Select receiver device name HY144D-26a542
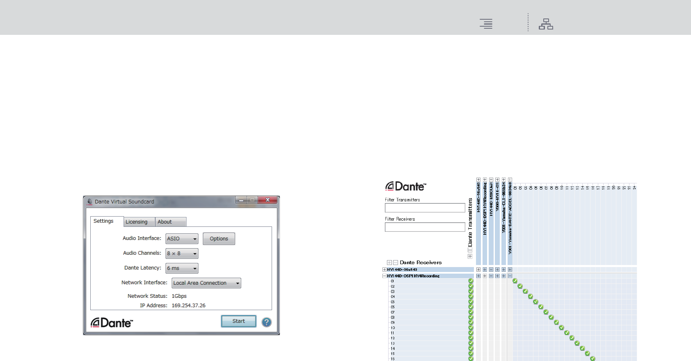The image size is (691, 361). (x=402, y=270)
